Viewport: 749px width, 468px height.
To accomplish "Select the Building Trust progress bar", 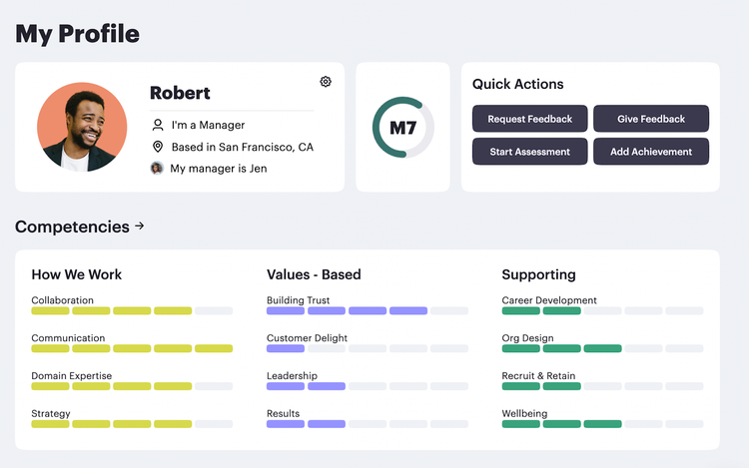I will [x=368, y=311].
